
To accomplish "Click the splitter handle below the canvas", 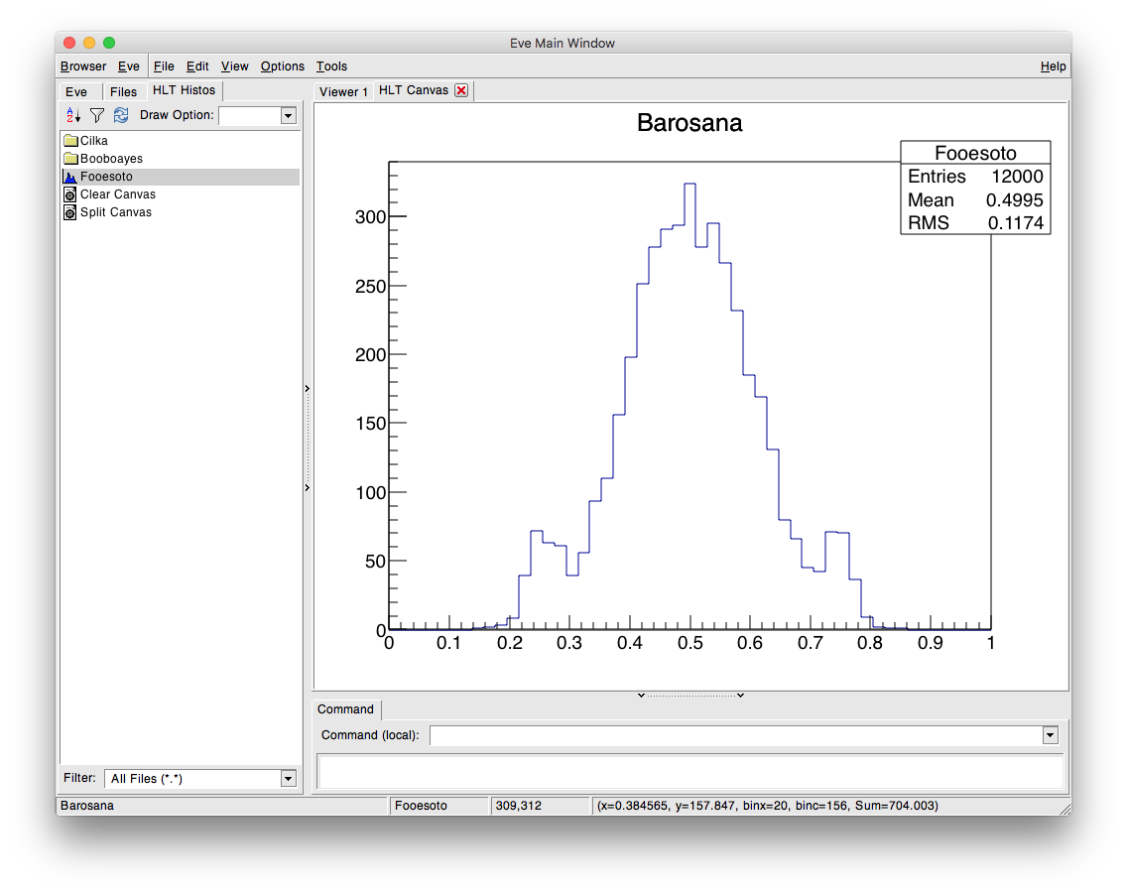I will point(690,696).
